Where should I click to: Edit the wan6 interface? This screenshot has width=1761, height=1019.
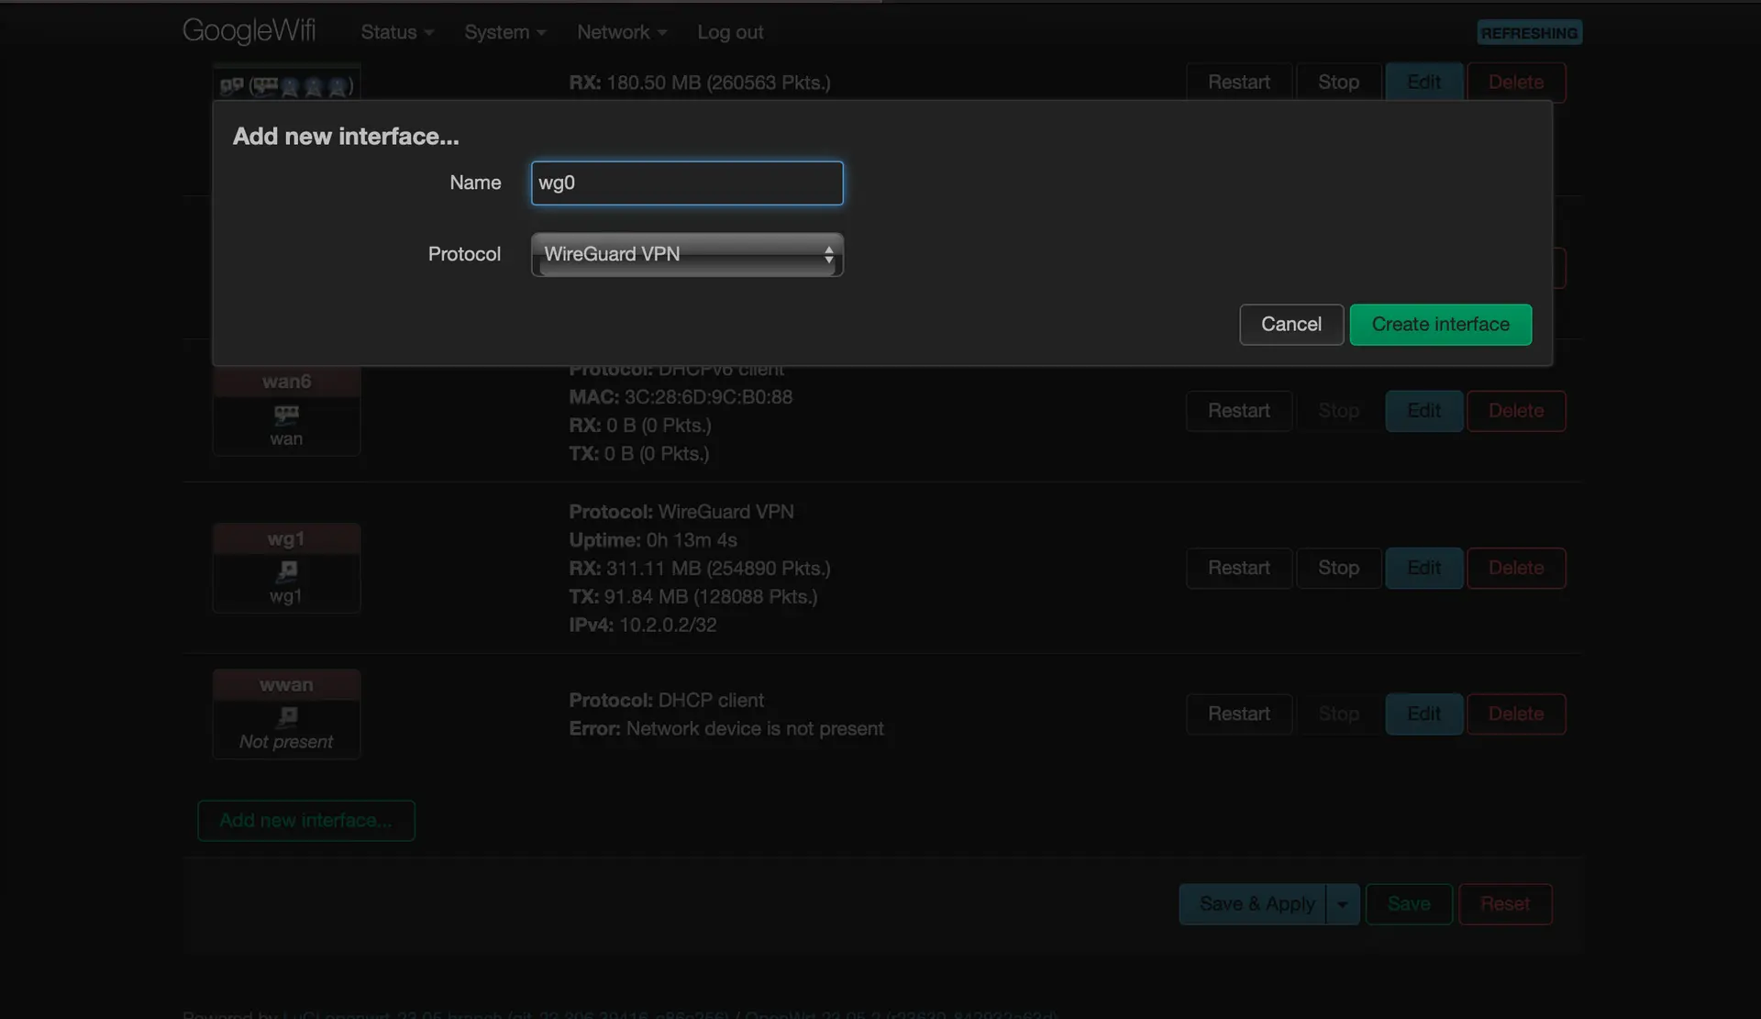(x=1423, y=411)
